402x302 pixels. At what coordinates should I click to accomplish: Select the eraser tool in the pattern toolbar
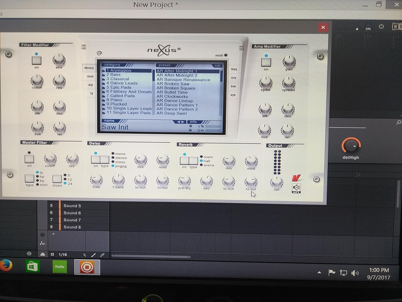pyautogui.click(x=102, y=255)
